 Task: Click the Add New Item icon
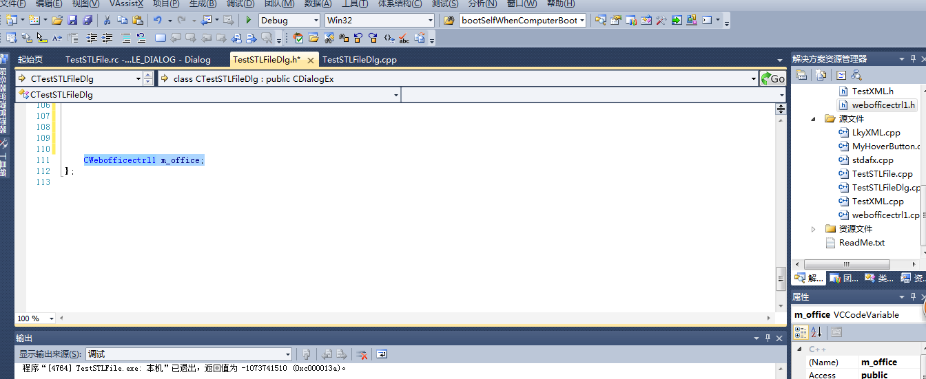(34, 21)
